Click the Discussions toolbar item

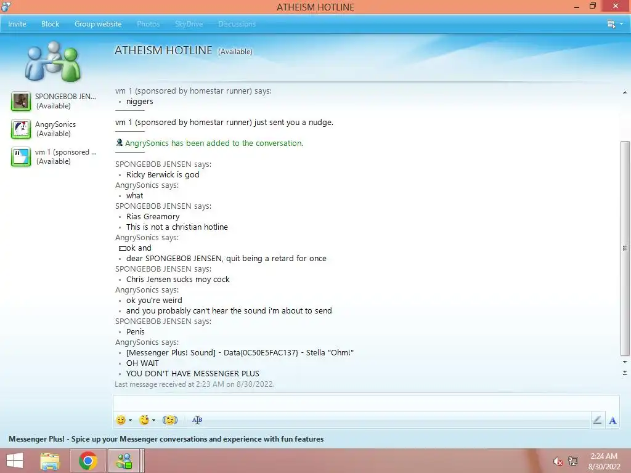tap(237, 24)
